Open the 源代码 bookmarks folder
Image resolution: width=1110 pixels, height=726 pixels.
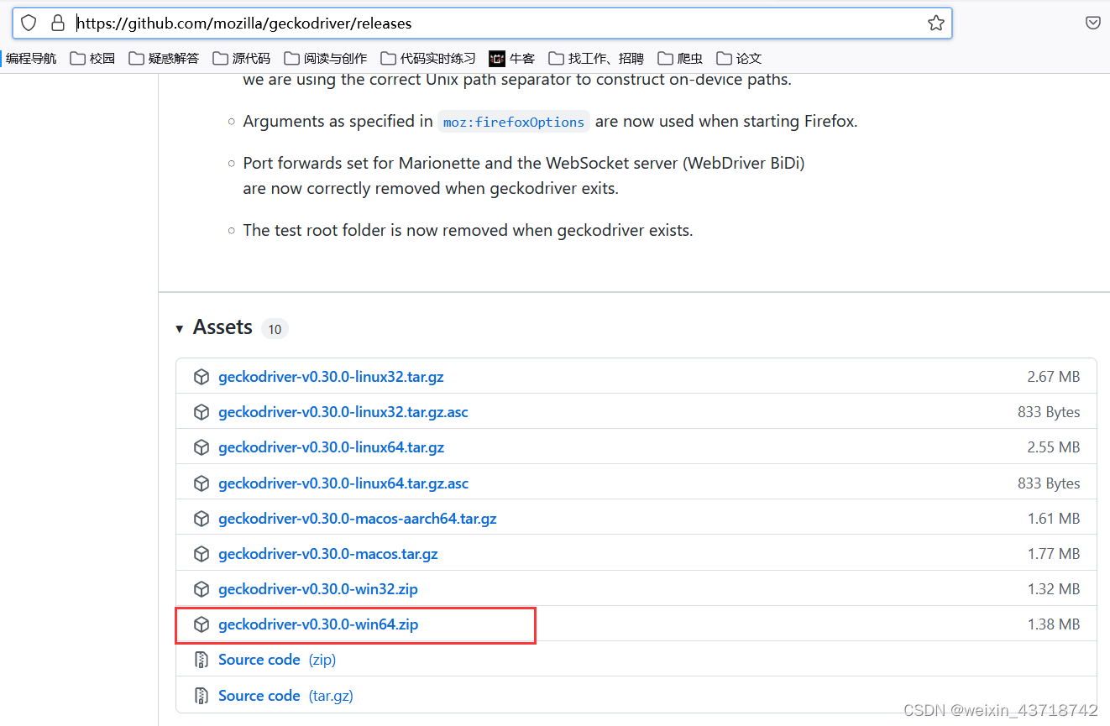[242, 58]
